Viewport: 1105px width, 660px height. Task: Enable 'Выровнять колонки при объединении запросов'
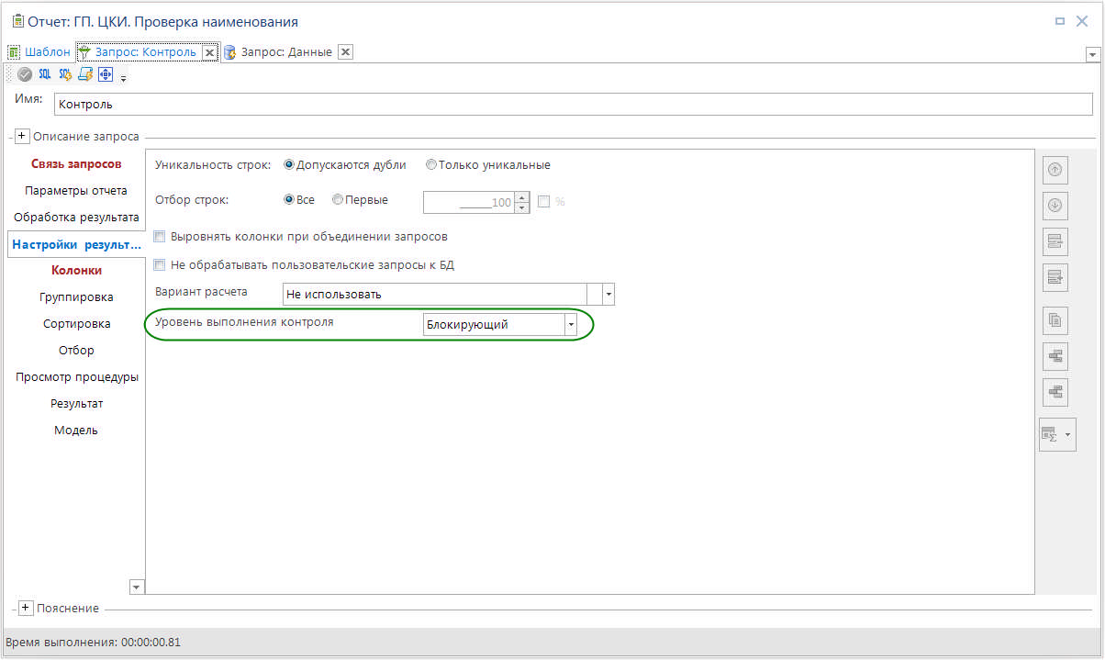coord(160,237)
